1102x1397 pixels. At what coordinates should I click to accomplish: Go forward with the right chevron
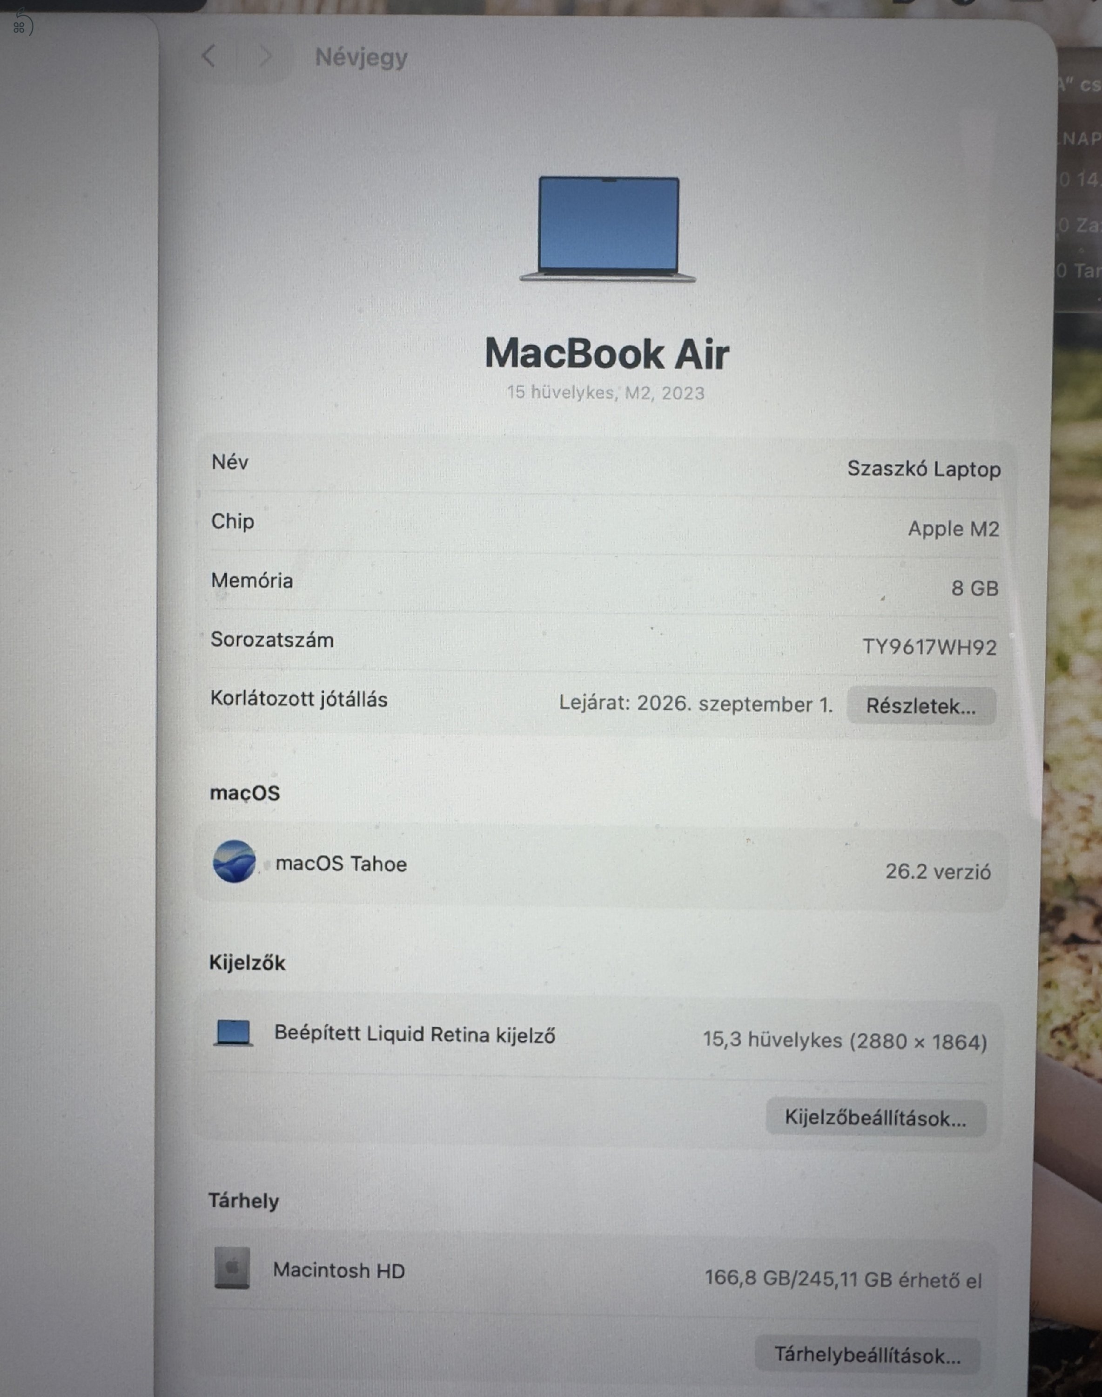[265, 56]
